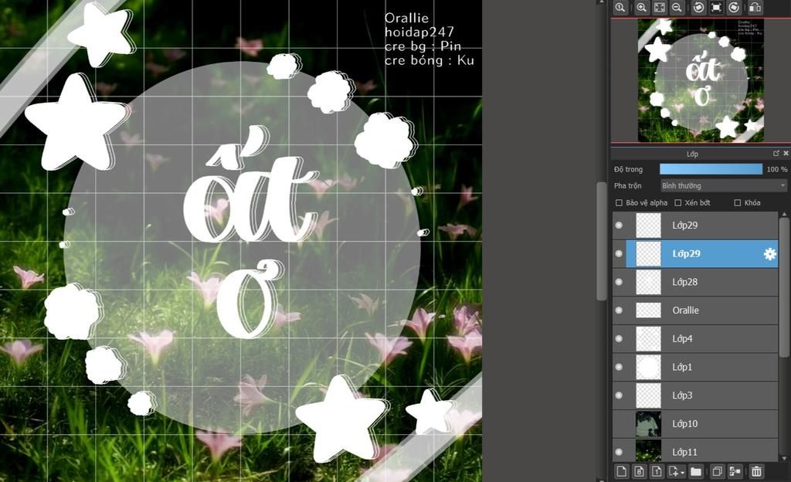The height and width of the screenshot is (482, 791).
Task: Enable the Khóa lock checkbox
Action: [x=738, y=202]
